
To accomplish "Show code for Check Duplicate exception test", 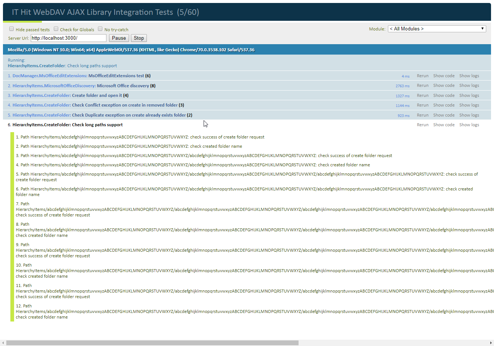I will click(x=444, y=115).
